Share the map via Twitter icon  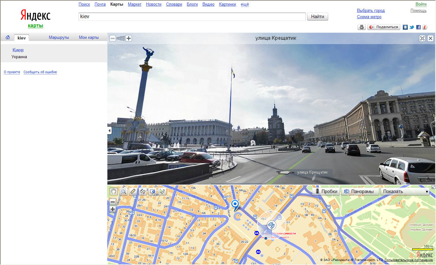click(x=412, y=27)
